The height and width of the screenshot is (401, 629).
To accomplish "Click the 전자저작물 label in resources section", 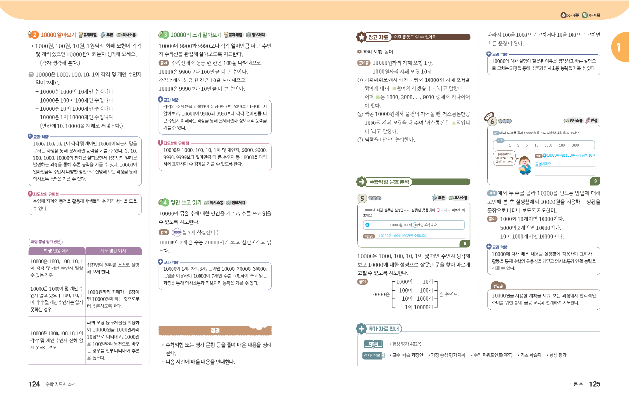I will point(373,355).
